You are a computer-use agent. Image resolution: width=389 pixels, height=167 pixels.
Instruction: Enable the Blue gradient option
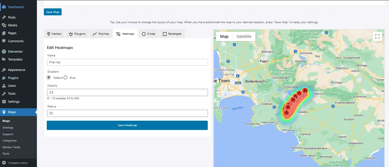[x=65, y=78]
